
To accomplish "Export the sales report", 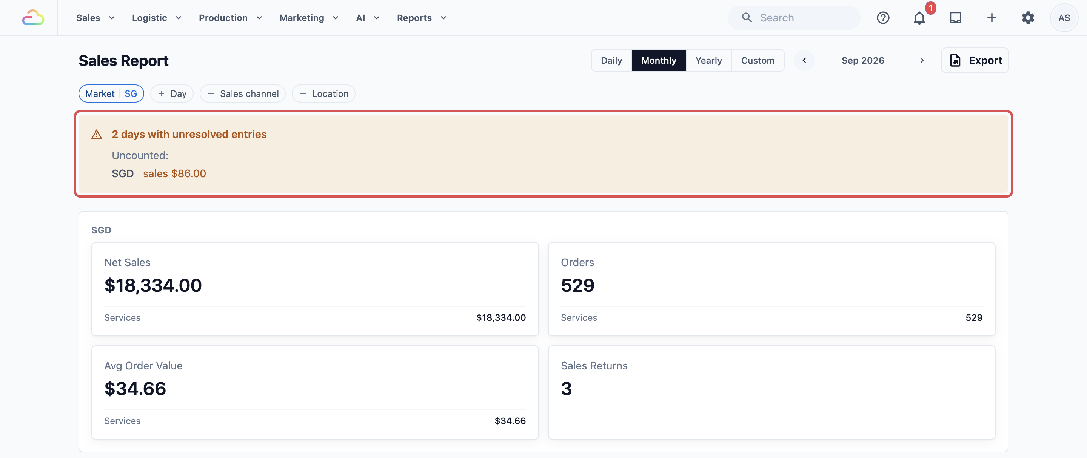I will (975, 60).
